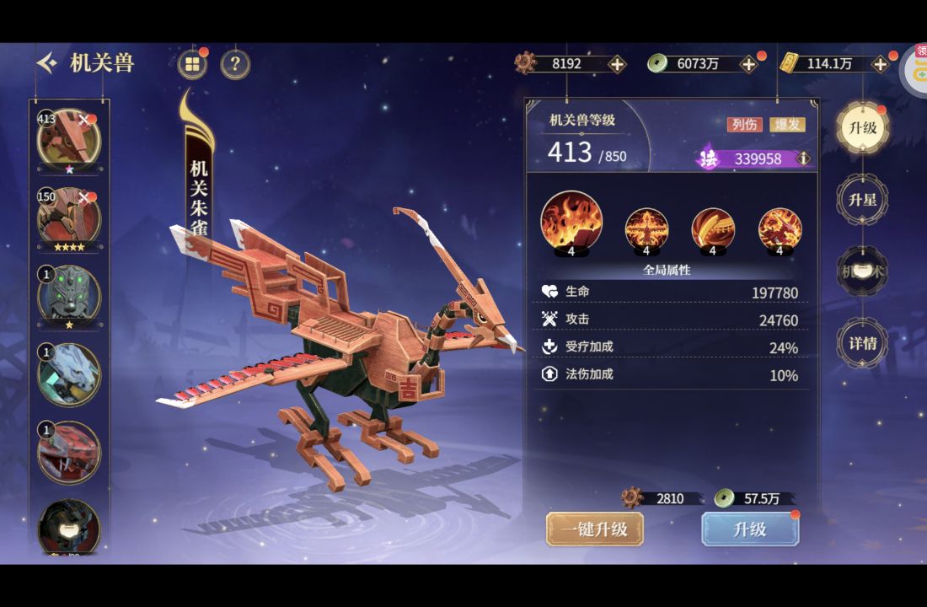Show info for combat power 339958

(803, 158)
